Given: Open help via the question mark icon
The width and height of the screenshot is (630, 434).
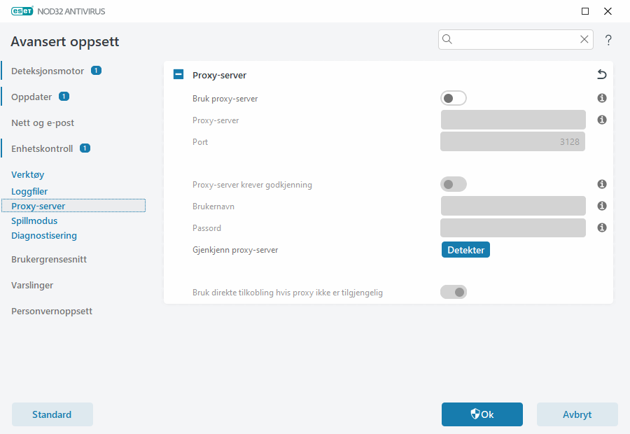Looking at the screenshot, I should [x=608, y=40].
